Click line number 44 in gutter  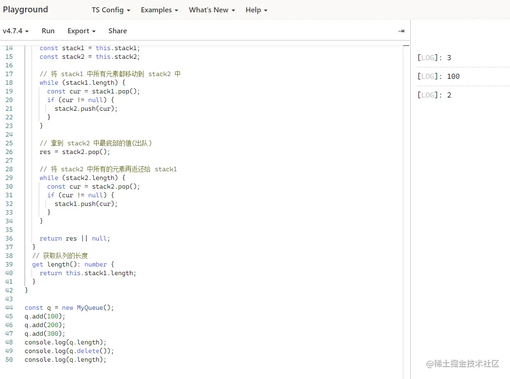pos(9,307)
